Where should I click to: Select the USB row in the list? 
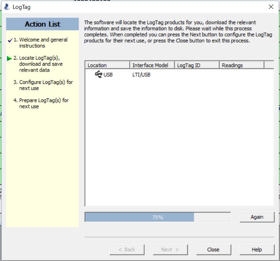179,75
